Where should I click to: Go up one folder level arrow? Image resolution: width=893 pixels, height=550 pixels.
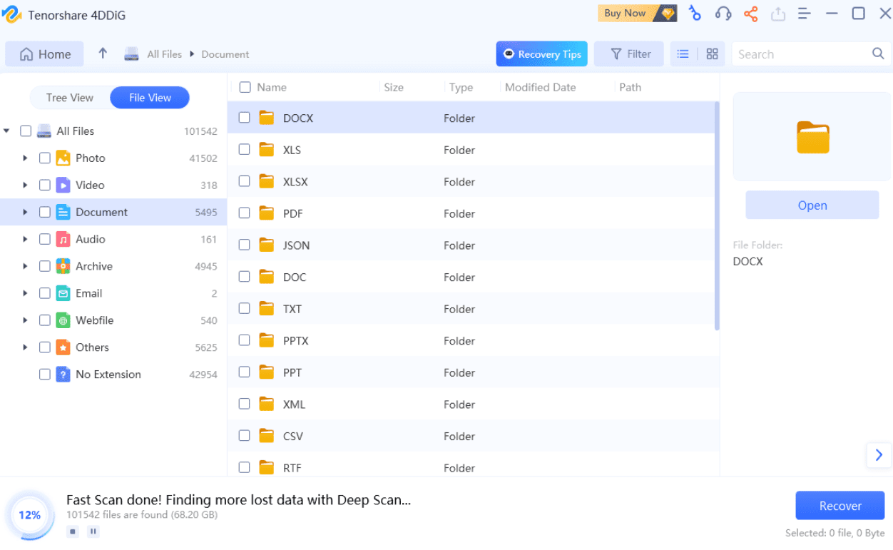click(x=103, y=54)
